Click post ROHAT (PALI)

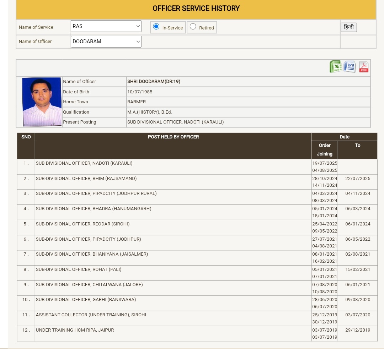click(x=78, y=269)
